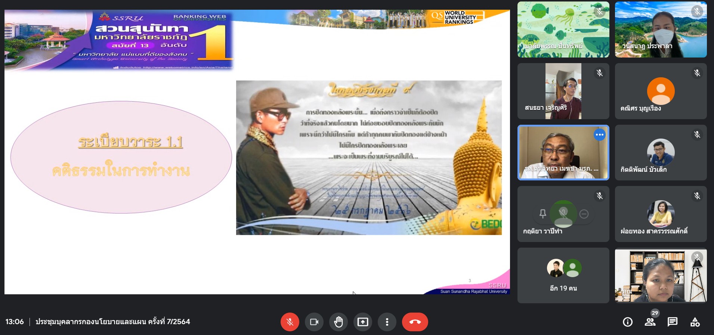714x335 pixels.
Task: Select สนธยา เจริญศิริ video tile
Action: [x=563, y=91]
